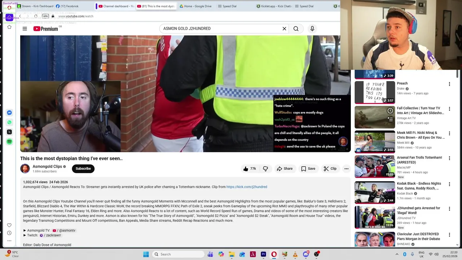This screenshot has width=462, height=260.
Task: Run search with magnifier button
Action: pyautogui.click(x=296, y=29)
